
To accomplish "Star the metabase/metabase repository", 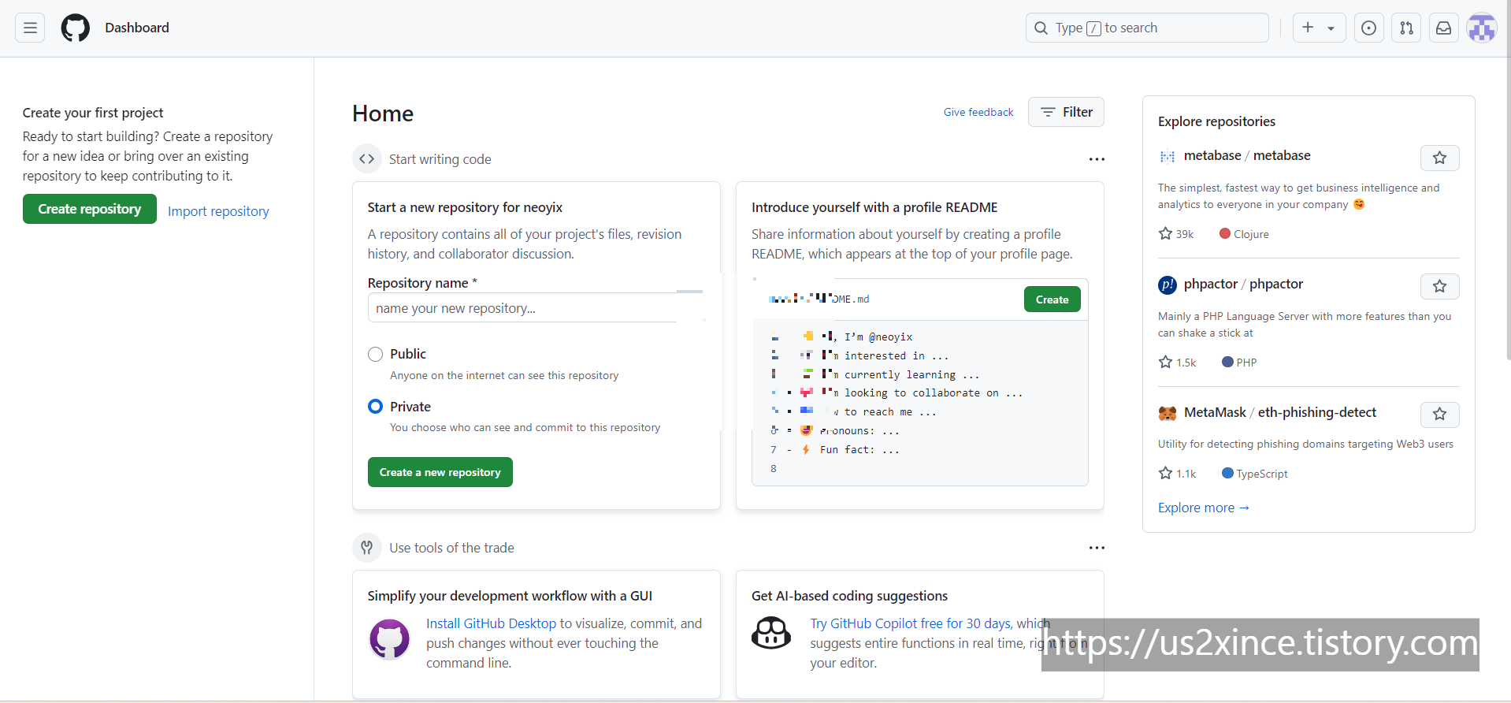I will pyautogui.click(x=1439, y=158).
